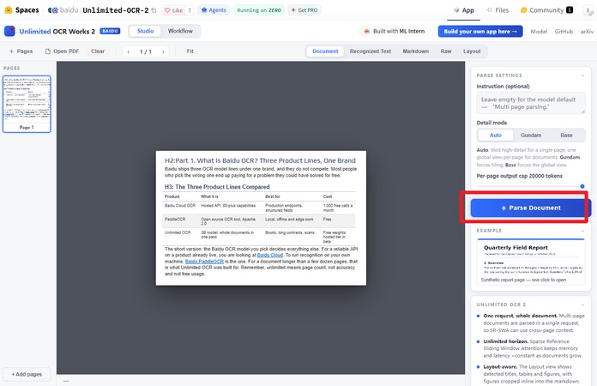Click the + Add pages button
This screenshot has width=597, height=386.
(x=27, y=374)
